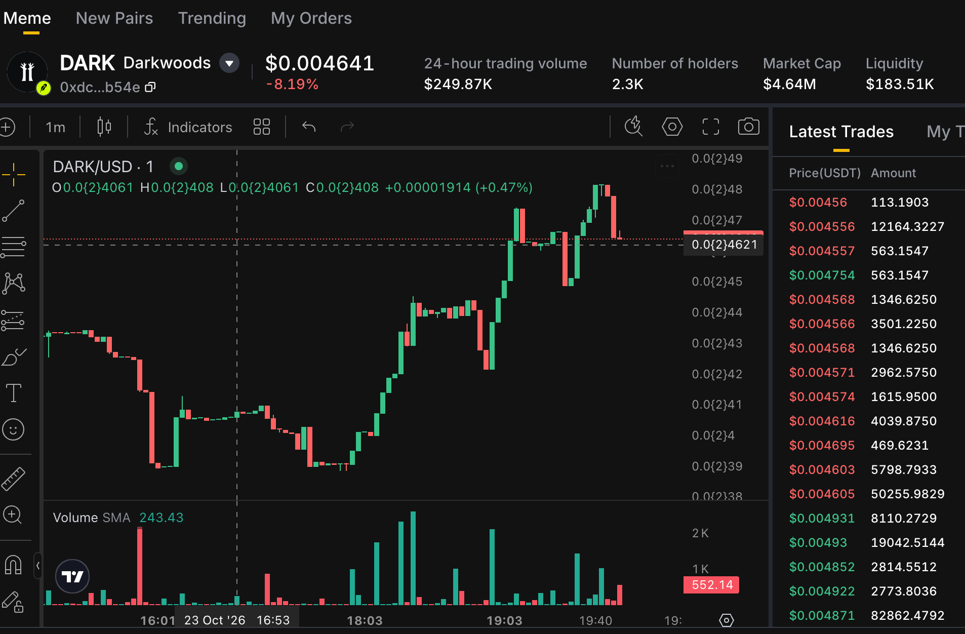
Task: Expand the DARK token selector dropdown
Action: click(x=229, y=63)
